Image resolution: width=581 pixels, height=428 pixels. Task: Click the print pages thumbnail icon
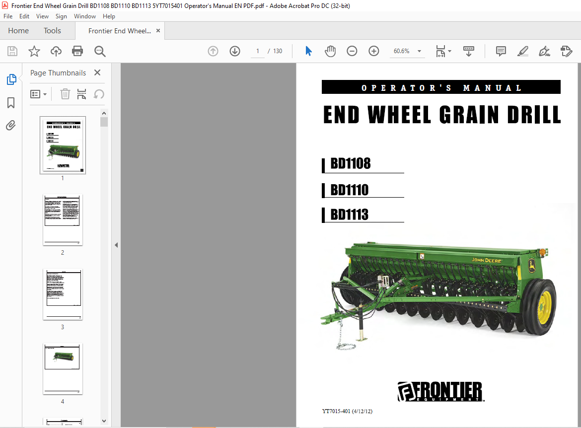pos(81,94)
